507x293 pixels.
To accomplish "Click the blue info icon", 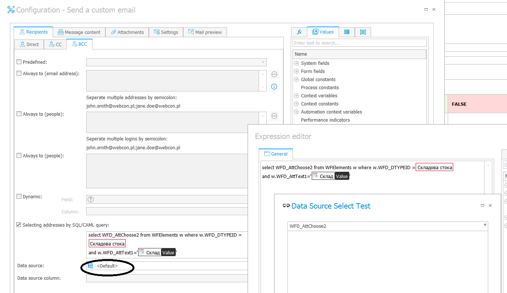I will click(x=274, y=87).
